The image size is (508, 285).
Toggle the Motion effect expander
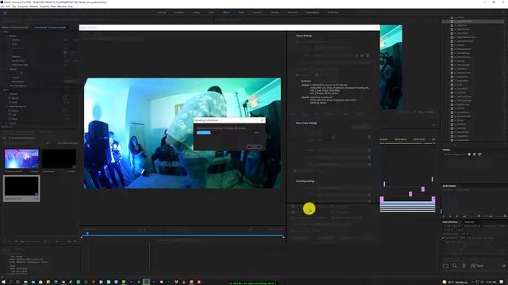pyautogui.click(x=6, y=36)
